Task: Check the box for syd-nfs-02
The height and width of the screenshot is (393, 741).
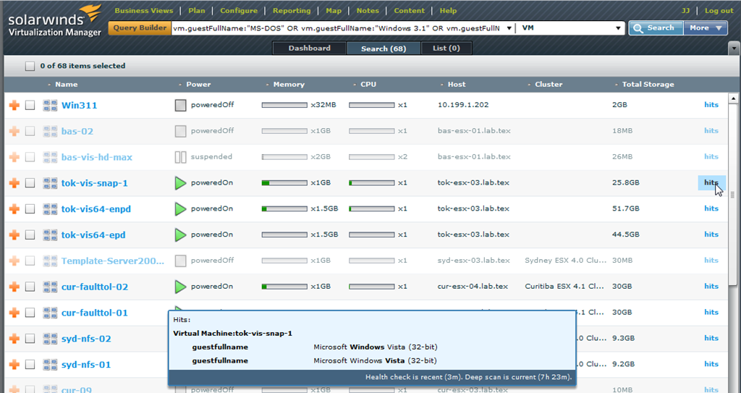Action: [x=30, y=339]
